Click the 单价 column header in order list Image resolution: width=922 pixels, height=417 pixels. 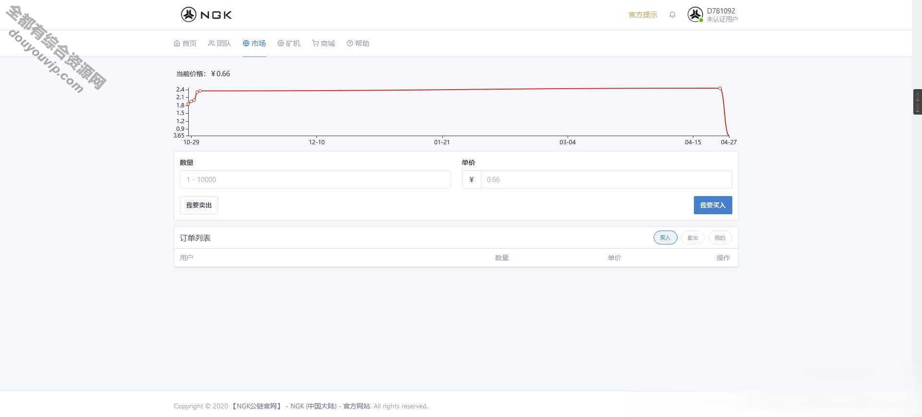615,258
